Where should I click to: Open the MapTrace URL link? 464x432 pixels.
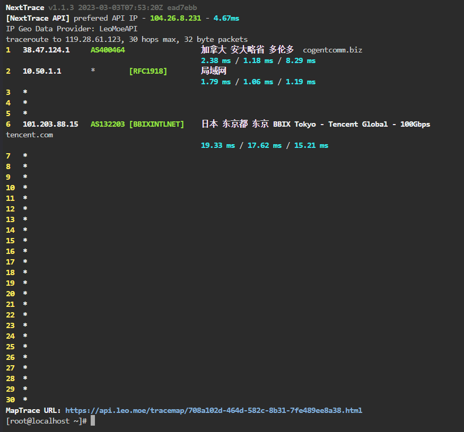tap(214, 410)
